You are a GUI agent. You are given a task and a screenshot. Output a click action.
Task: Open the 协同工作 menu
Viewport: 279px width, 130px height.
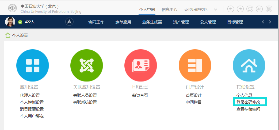point(96,22)
